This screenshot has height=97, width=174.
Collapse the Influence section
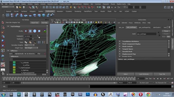[x=8, y=51]
